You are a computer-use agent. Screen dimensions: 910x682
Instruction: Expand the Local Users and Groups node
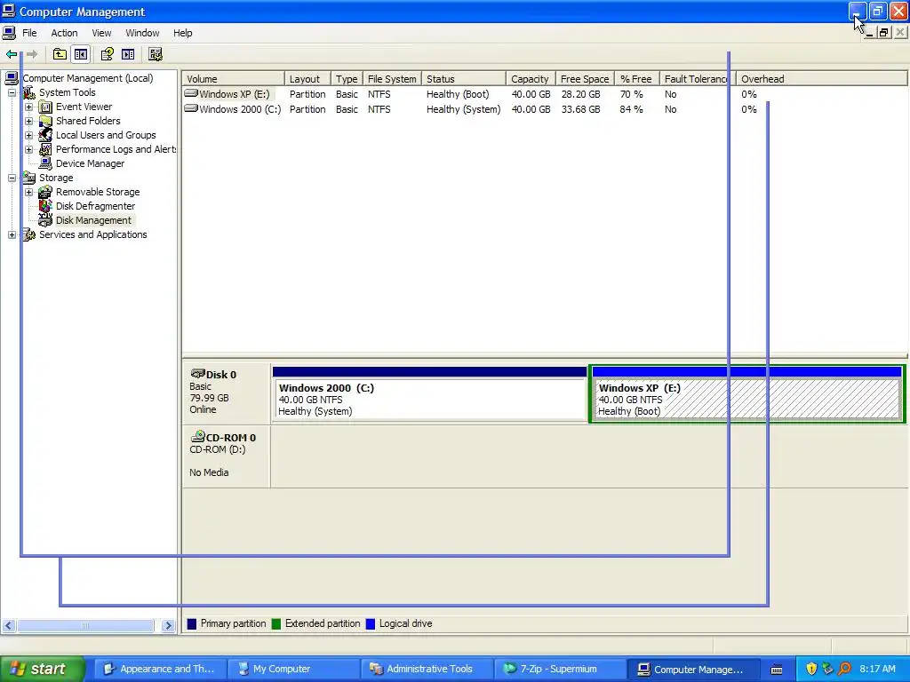point(29,135)
